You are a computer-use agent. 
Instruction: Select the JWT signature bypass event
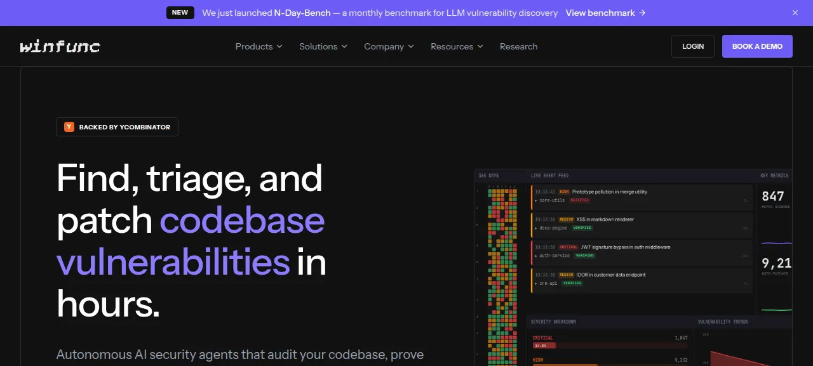click(641, 251)
